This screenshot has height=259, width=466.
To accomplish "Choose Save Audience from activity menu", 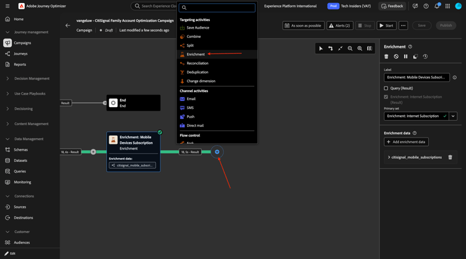I will 217,27.
